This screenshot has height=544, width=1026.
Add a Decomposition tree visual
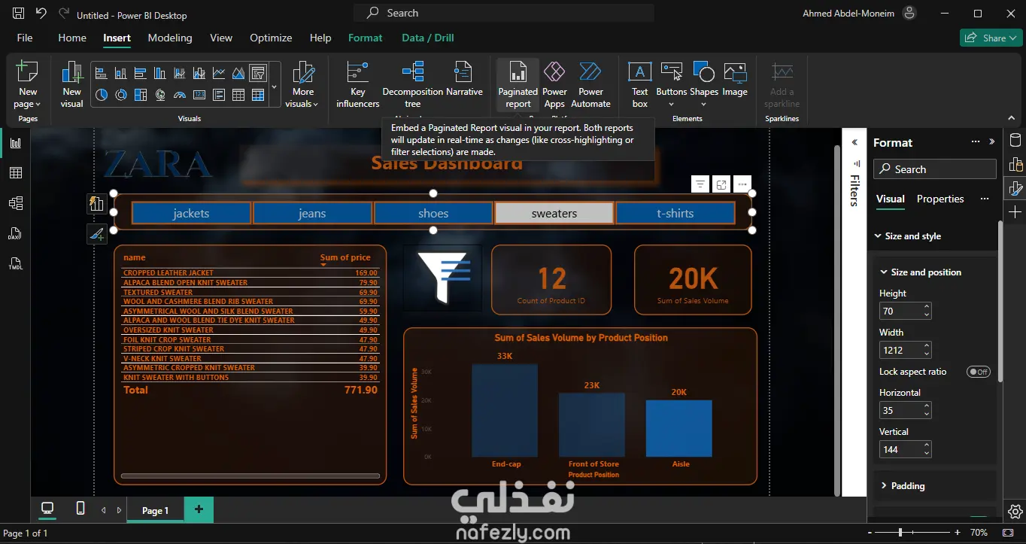[412, 84]
